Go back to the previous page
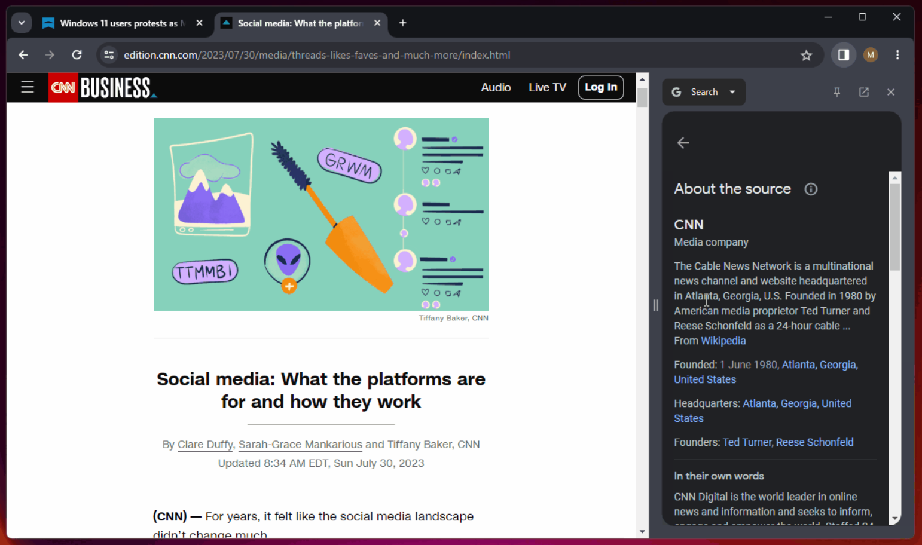 23,55
